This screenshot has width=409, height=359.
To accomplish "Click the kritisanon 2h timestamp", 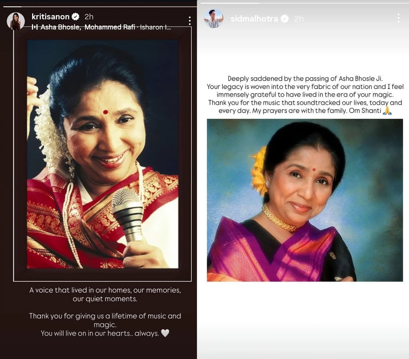I will tap(89, 17).
